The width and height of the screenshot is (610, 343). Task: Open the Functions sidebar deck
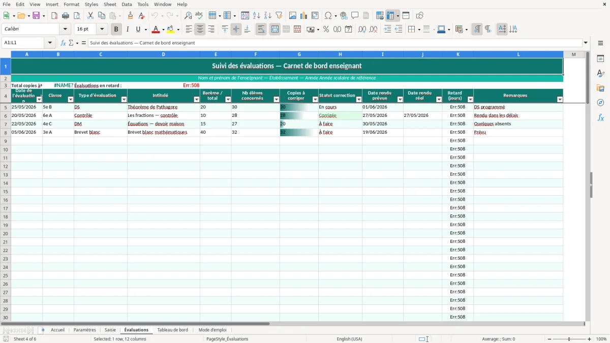point(600,117)
